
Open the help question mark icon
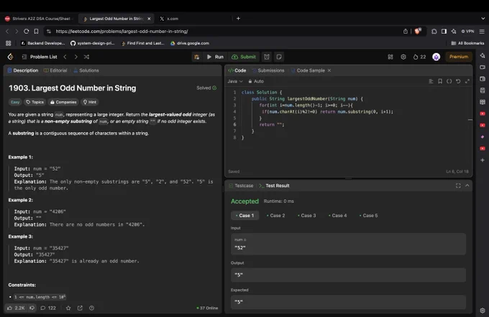(92, 308)
